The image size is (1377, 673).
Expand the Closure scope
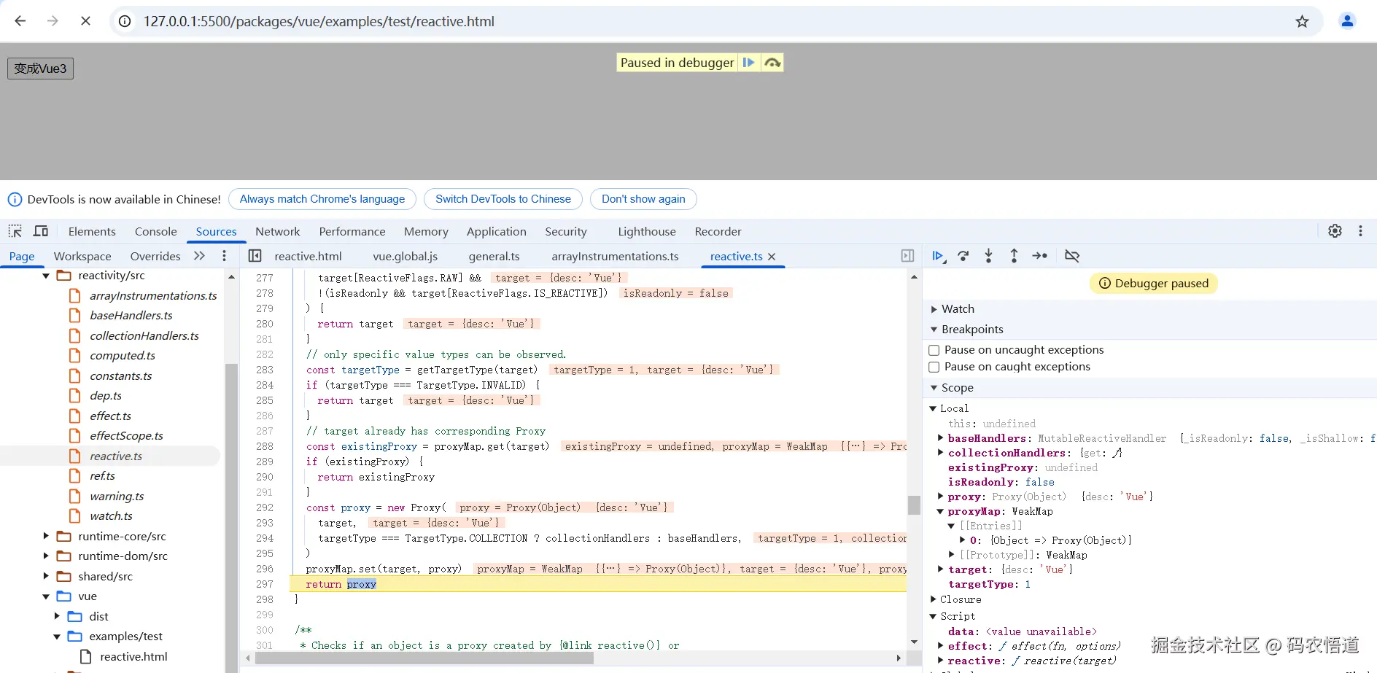point(934,599)
